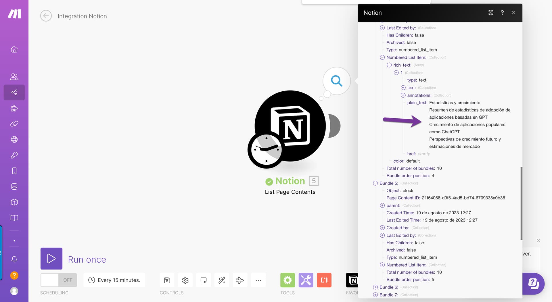Open scenario settings gear in Controls

coord(185,280)
